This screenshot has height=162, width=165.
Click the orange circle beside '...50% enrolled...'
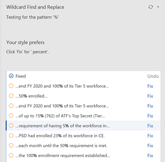pos(11,96)
